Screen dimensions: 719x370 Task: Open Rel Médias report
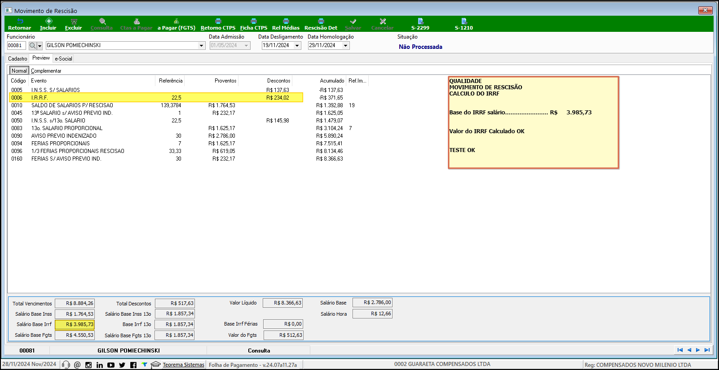286,21
